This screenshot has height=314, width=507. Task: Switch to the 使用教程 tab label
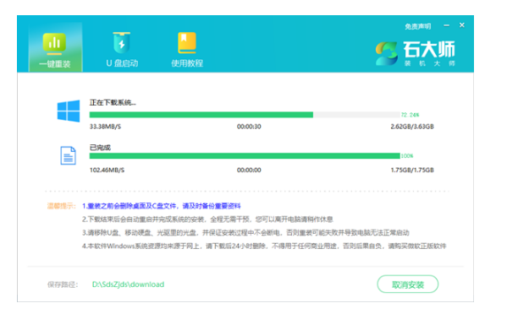(187, 63)
